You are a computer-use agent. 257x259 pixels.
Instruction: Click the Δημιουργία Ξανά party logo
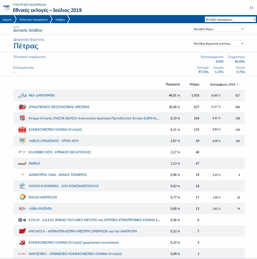click(x=22, y=175)
